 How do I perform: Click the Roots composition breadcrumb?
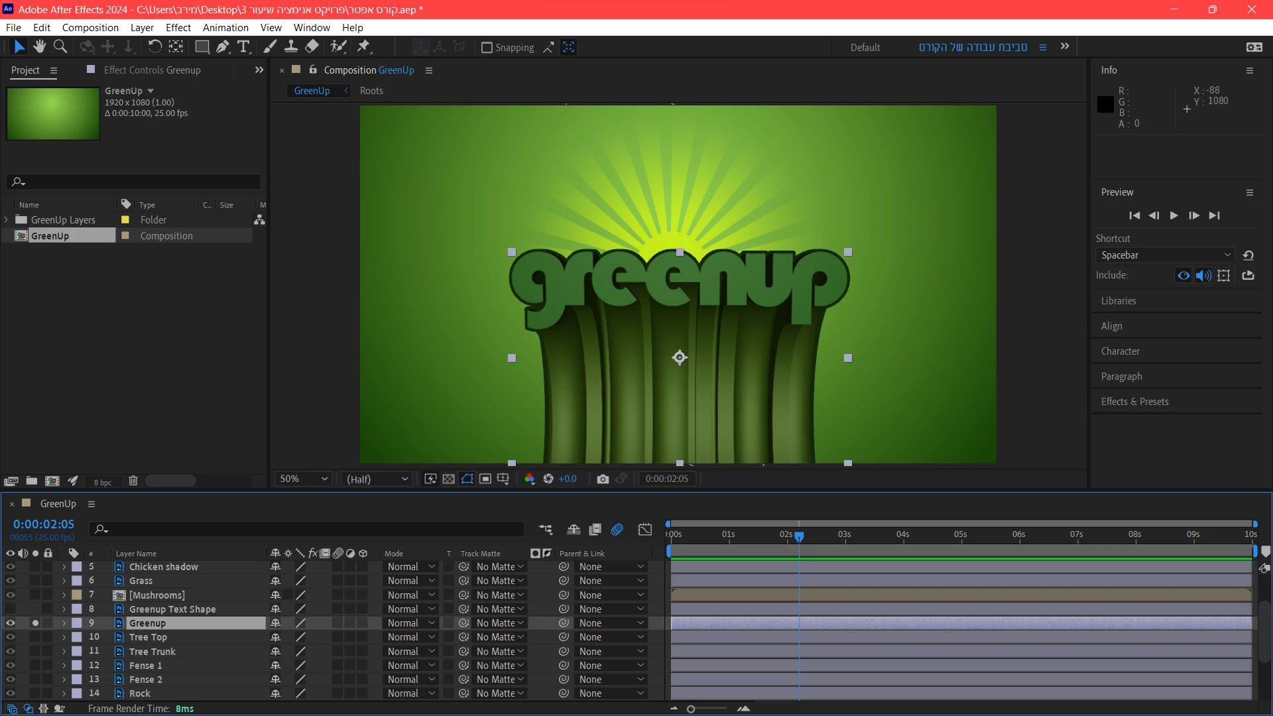(371, 91)
